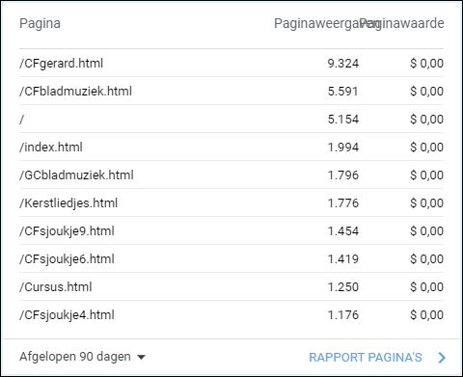Select the /Kerstliedjes.html page entry
This screenshot has width=463, height=377.
(68, 203)
